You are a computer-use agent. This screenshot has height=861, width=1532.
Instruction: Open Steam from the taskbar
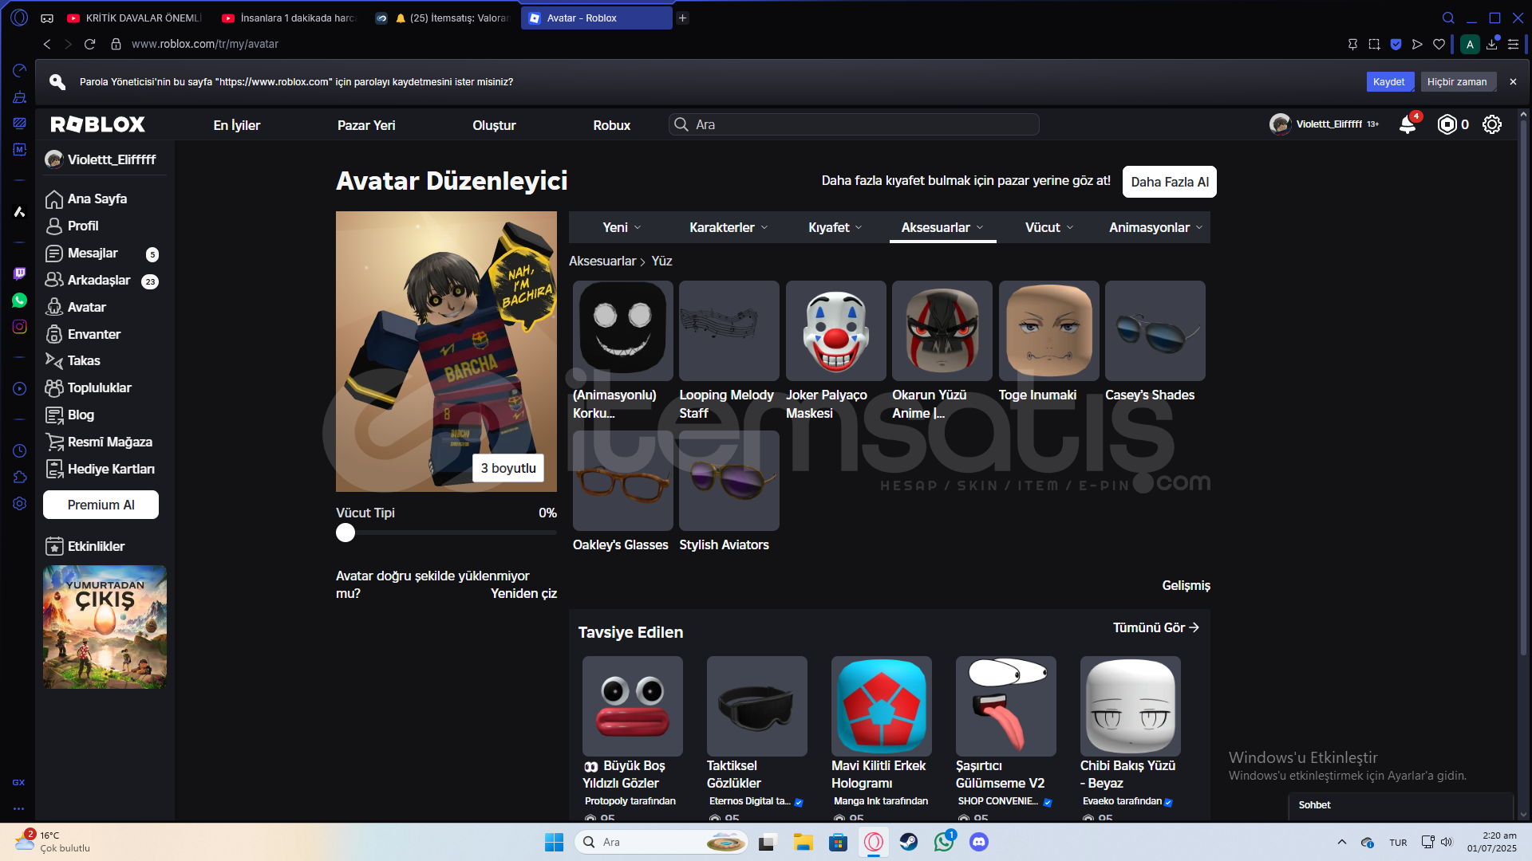coord(908,842)
